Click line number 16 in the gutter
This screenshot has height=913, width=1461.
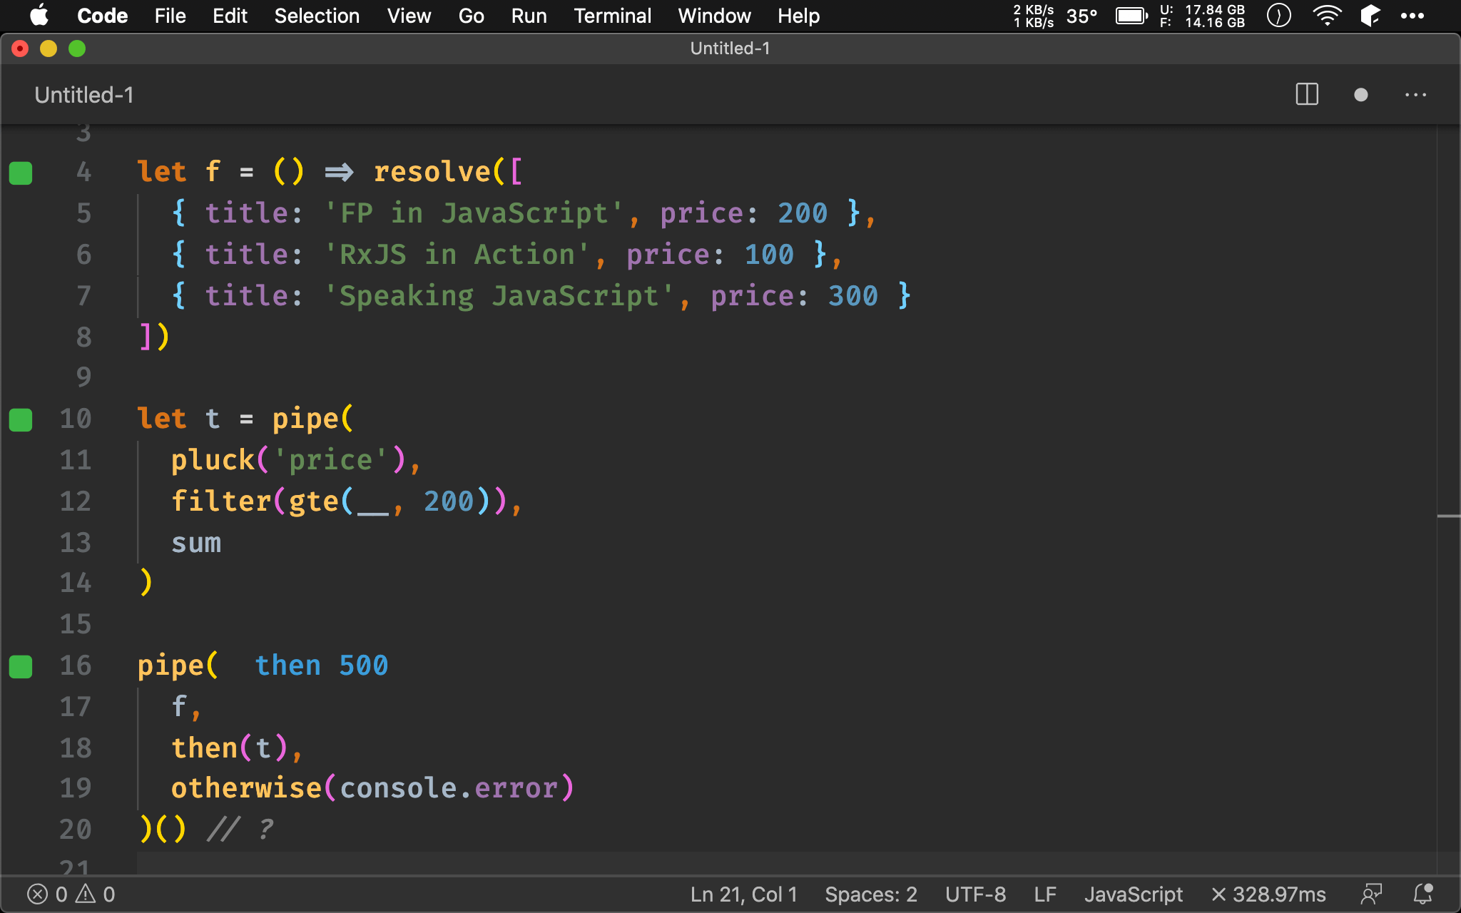click(x=76, y=665)
